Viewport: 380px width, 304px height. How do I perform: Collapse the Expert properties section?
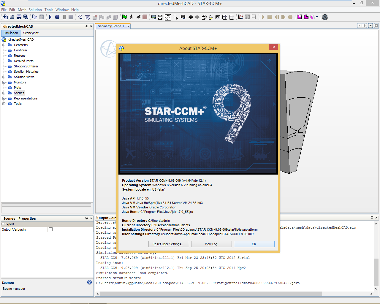pyautogui.click(x=3, y=224)
